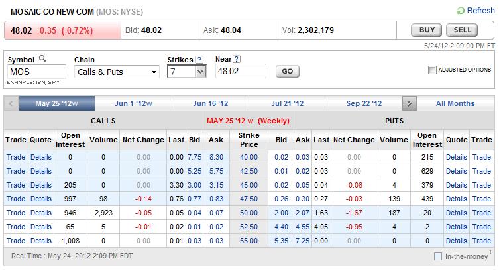This screenshot has height=271, width=499.
Task: Click the GO button
Action: [x=287, y=72]
